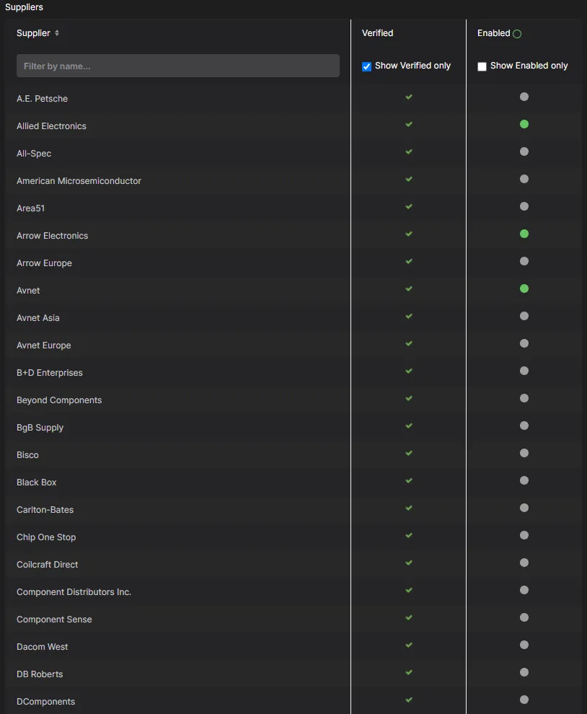Click verified checkmark for Black Box
The height and width of the screenshot is (714, 587).
coord(409,480)
